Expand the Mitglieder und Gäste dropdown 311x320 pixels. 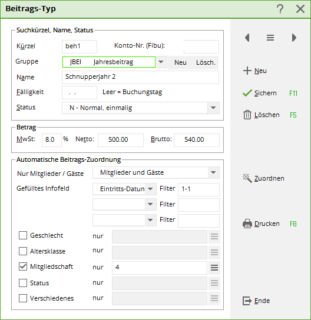click(x=213, y=173)
